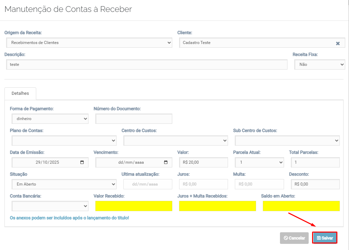Open the Centro de Custos dropdown
Screen dimensions: 349x250
point(175,141)
